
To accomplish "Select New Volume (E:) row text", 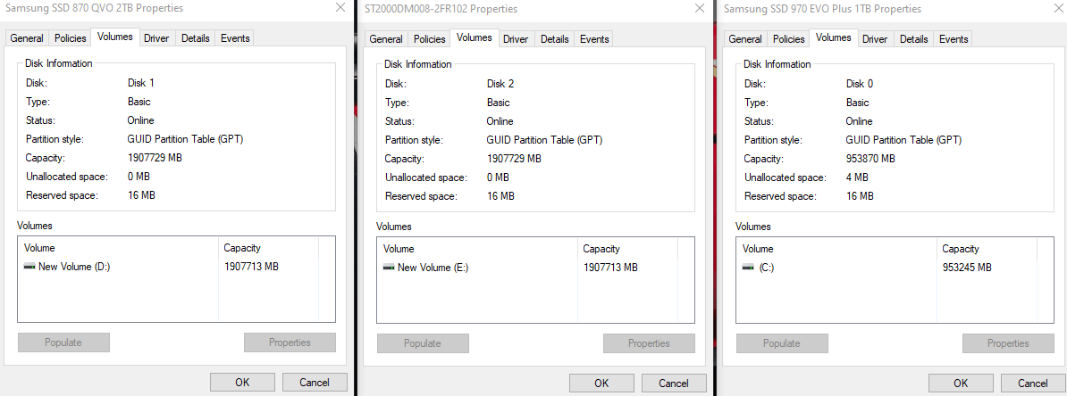I will tap(433, 268).
